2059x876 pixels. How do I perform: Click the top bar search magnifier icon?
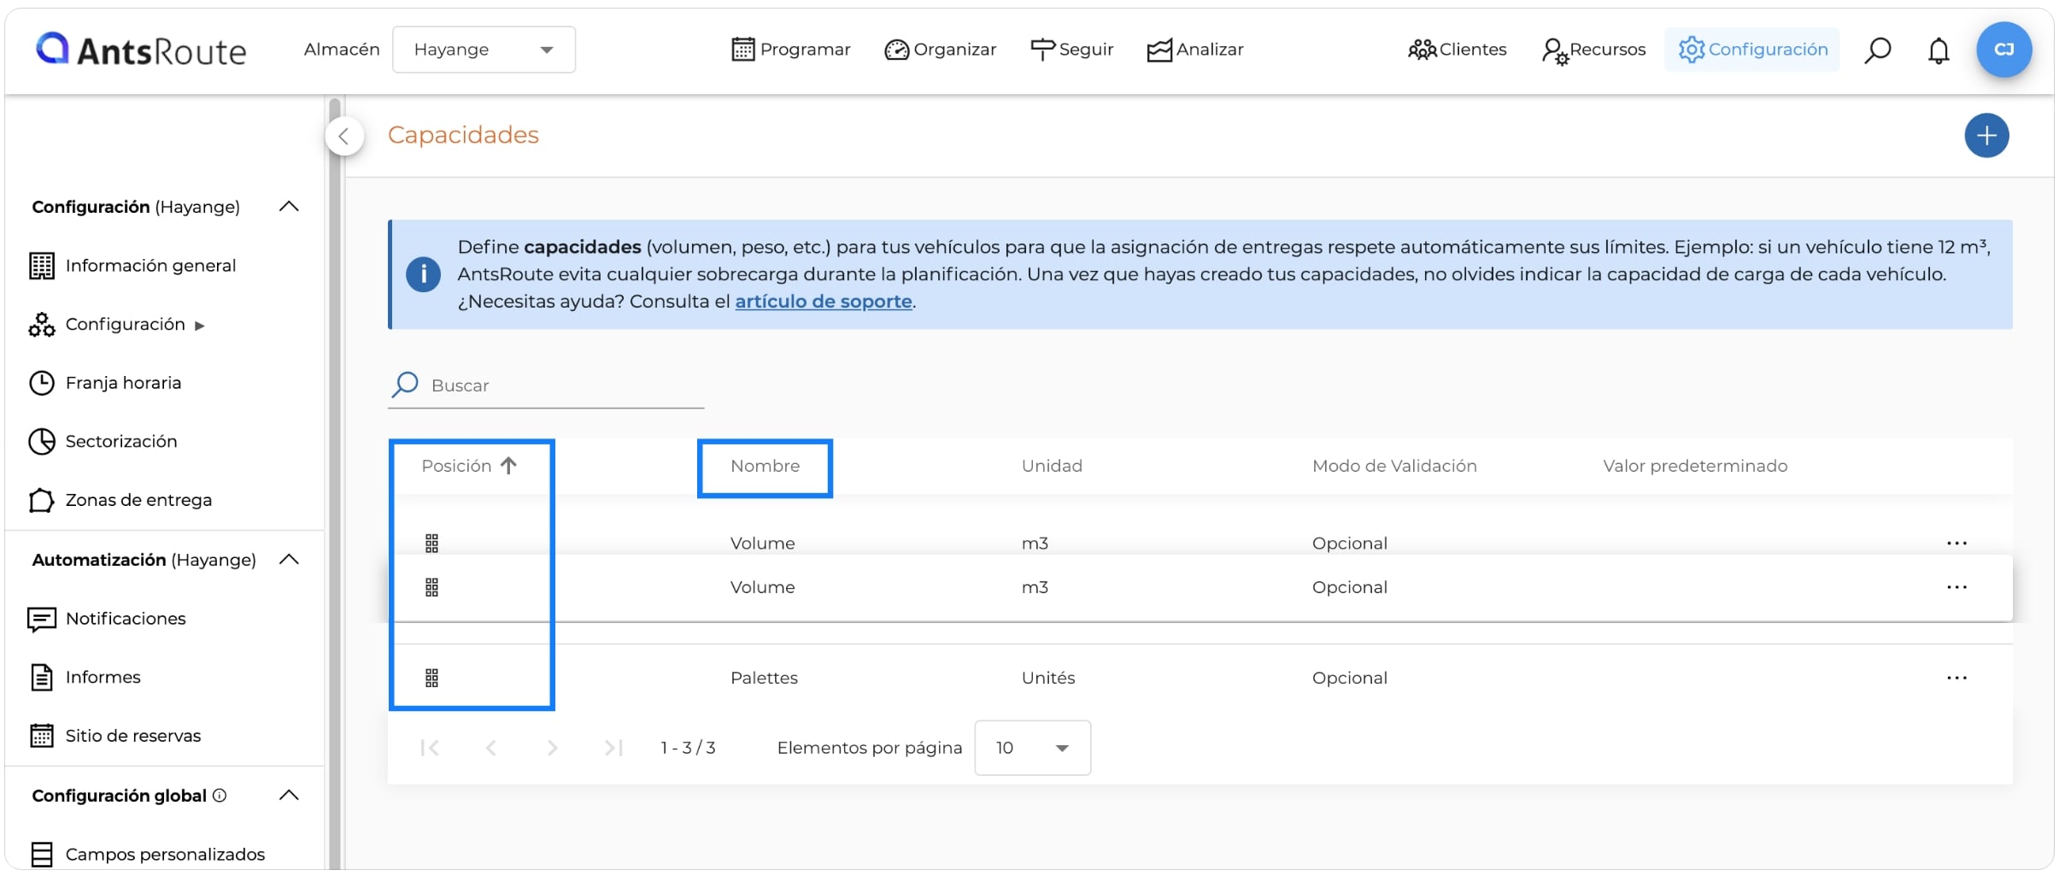(1877, 50)
